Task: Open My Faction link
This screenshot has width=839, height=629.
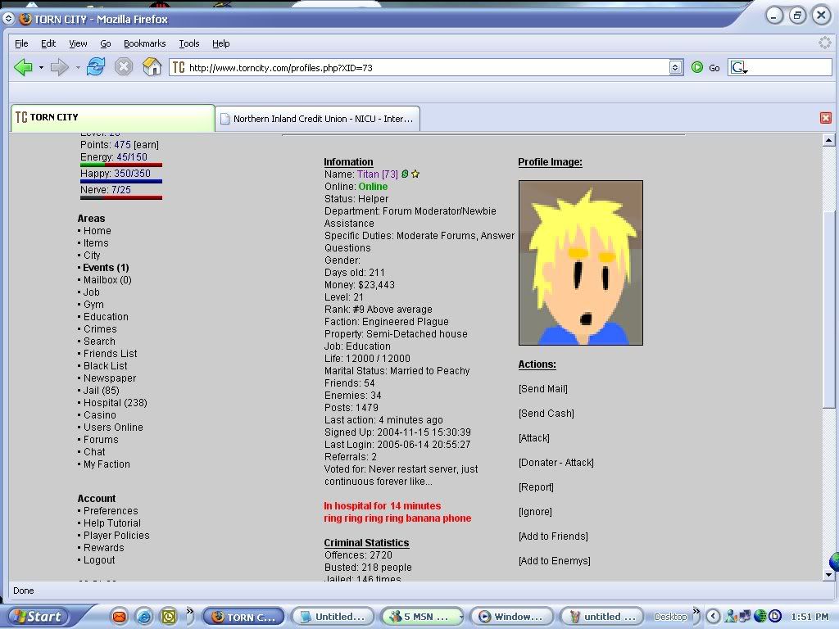Action: [107, 464]
